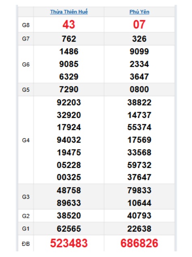Image resolution: width=192 pixels, height=257 pixels.
Task: Open the Thừa Thiên Huế link
Action: [69, 12]
